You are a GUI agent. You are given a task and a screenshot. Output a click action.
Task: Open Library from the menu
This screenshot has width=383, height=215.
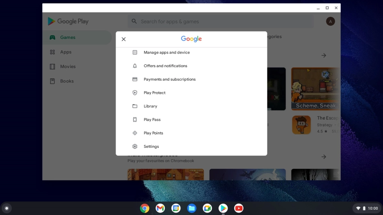pyautogui.click(x=191, y=106)
